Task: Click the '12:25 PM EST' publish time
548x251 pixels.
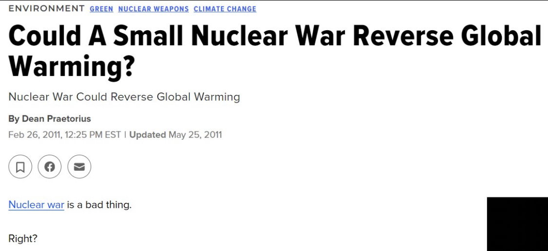Action: pyautogui.click(x=93, y=135)
